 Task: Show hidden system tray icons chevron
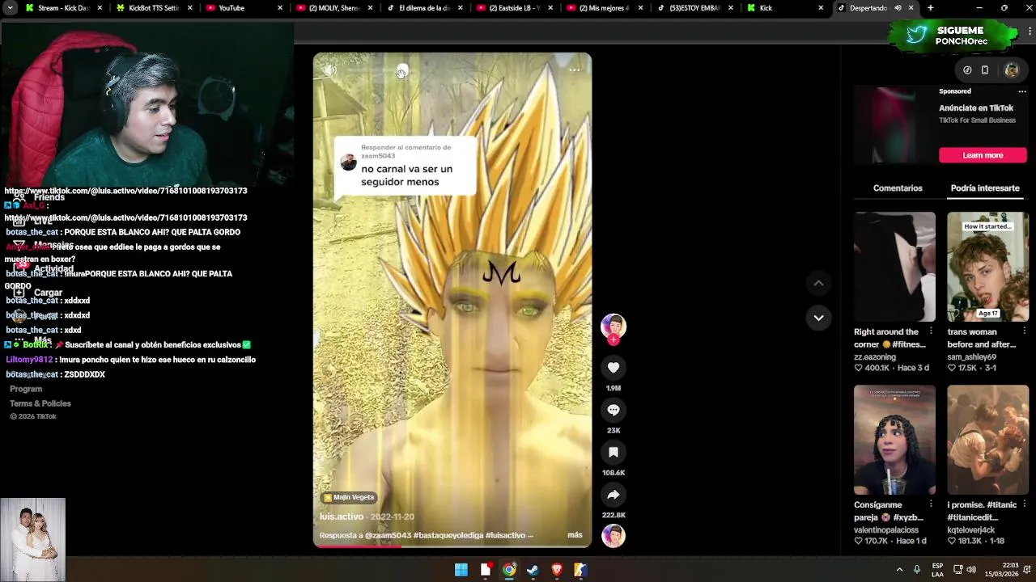pyautogui.click(x=899, y=570)
